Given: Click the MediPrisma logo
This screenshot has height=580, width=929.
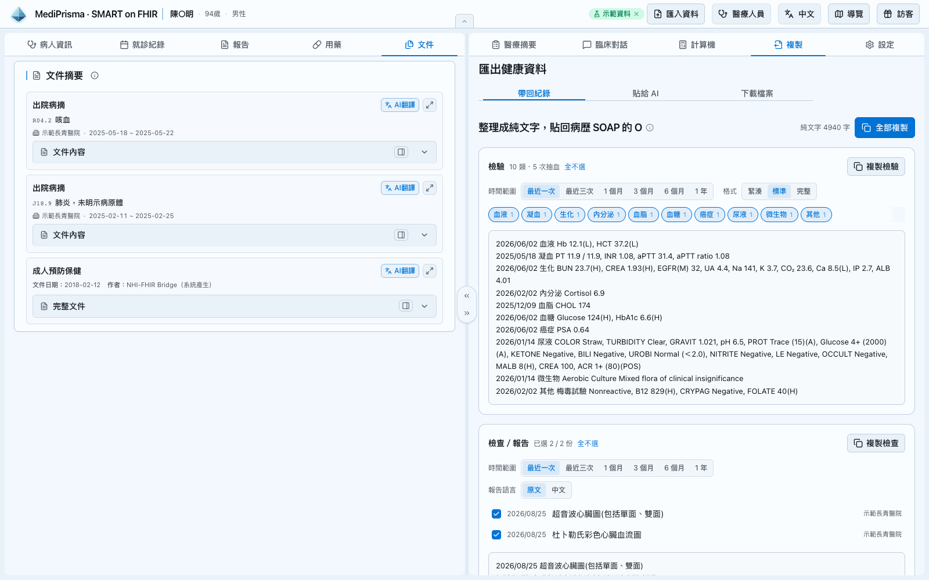Looking at the screenshot, I should click(19, 14).
